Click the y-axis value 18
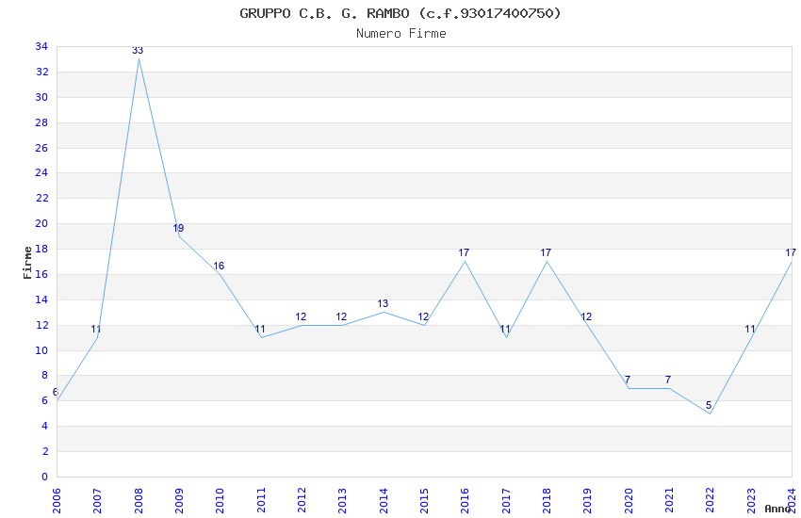The image size is (801, 518). (41, 249)
